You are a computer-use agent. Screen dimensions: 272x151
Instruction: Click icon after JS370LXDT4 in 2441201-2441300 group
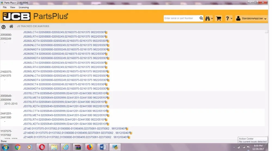coord(108,124)
